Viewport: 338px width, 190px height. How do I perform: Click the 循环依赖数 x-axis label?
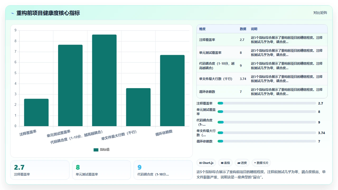[164, 133]
